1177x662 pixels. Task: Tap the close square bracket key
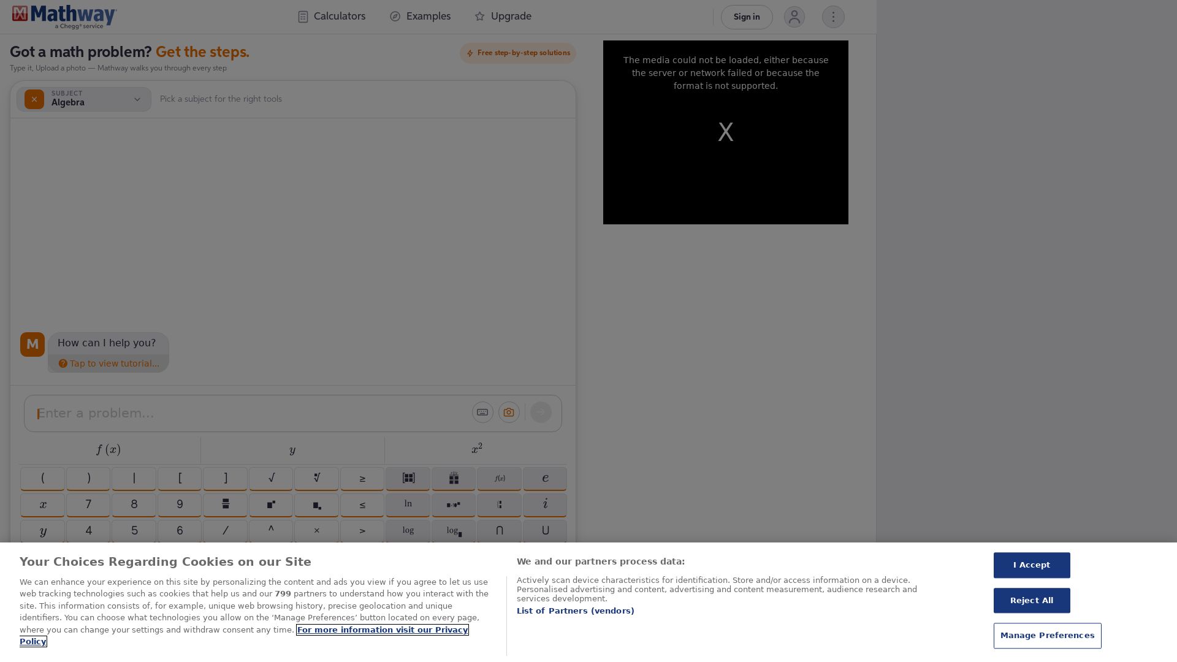(x=225, y=478)
